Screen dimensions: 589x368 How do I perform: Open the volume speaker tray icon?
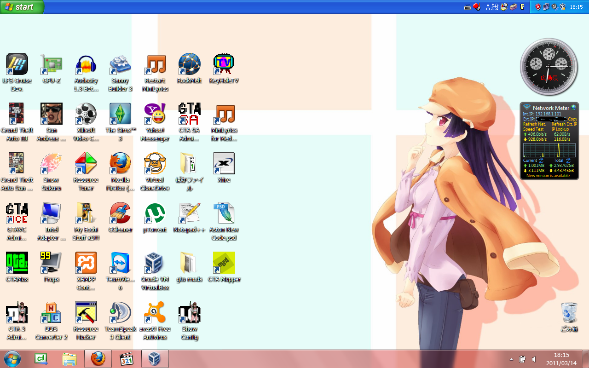534,359
